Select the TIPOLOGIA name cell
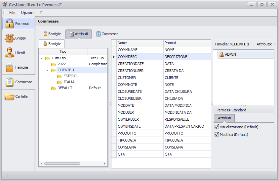 point(140,140)
